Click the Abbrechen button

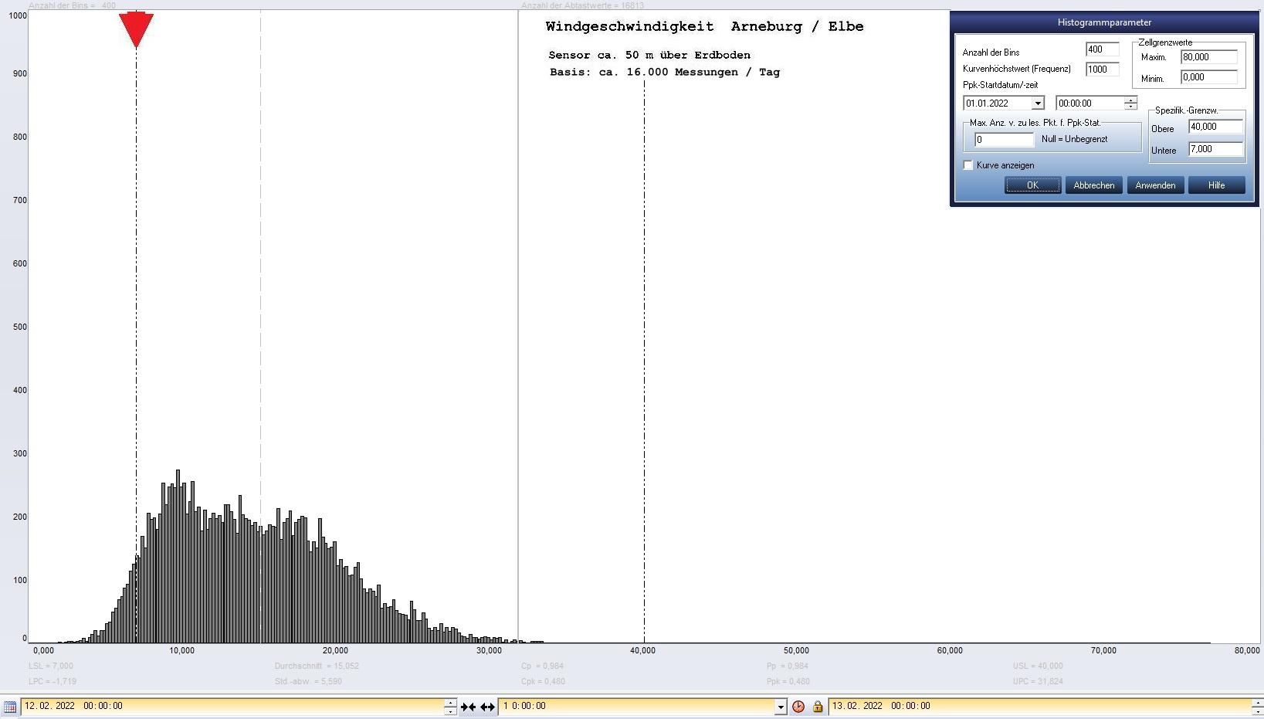click(x=1093, y=185)
